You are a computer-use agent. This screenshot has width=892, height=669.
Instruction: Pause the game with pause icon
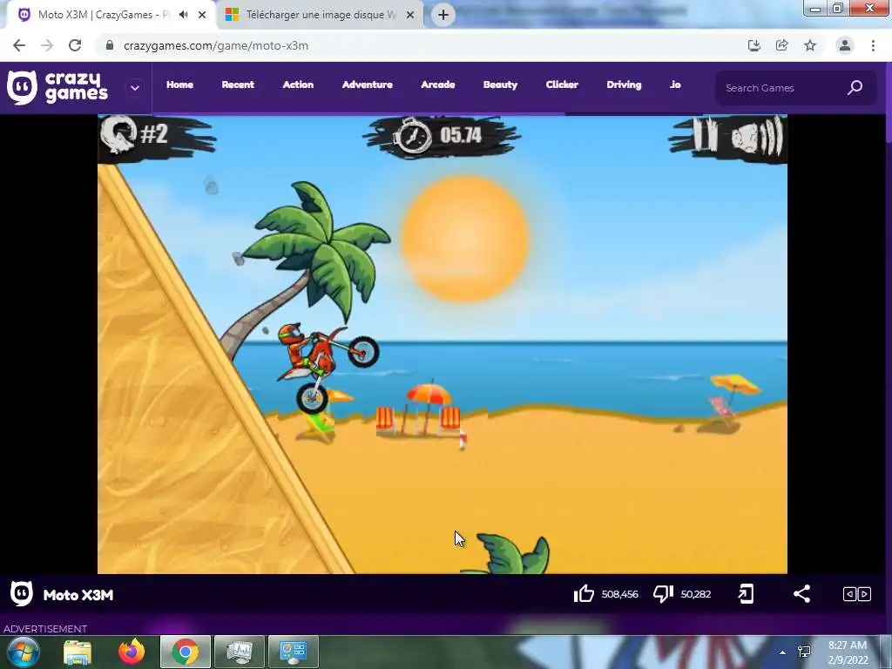pos(704,135)
